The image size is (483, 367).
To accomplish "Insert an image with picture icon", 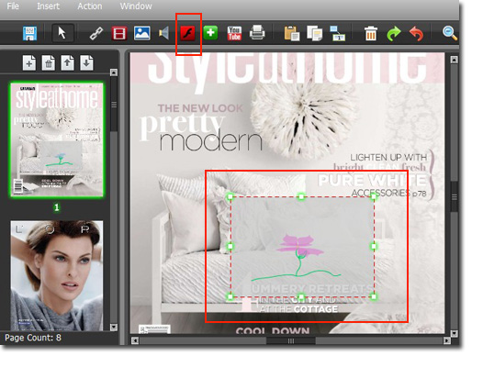I will 142,33.
